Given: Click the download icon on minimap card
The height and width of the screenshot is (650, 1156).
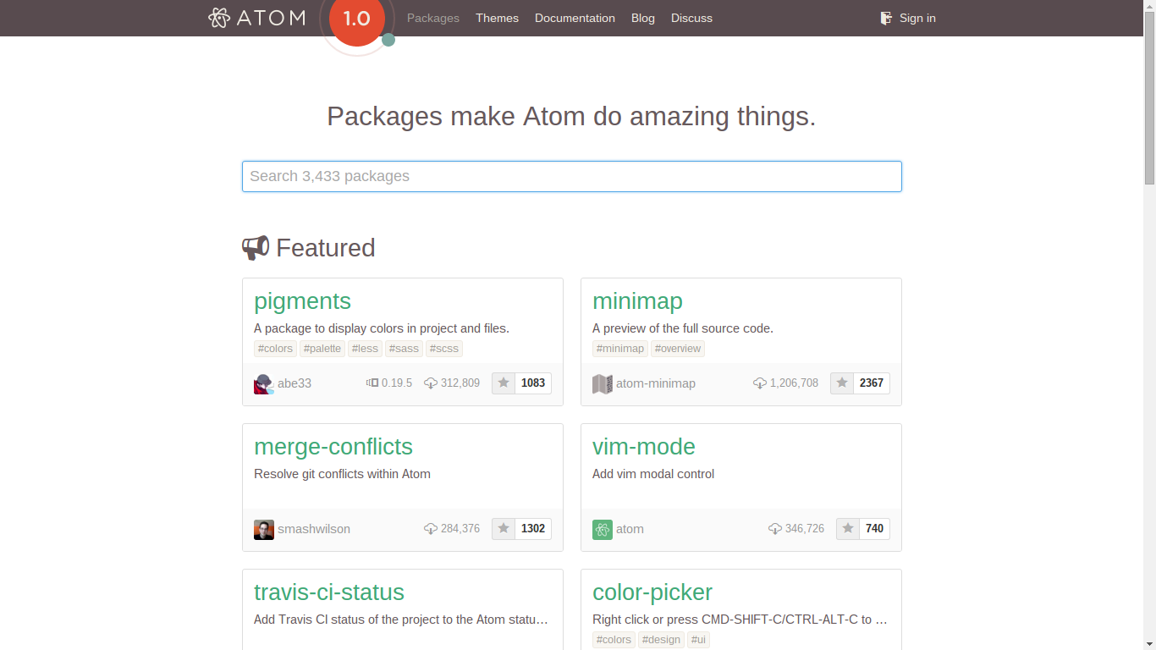Looking at the screenshot, I should (760, 383).
